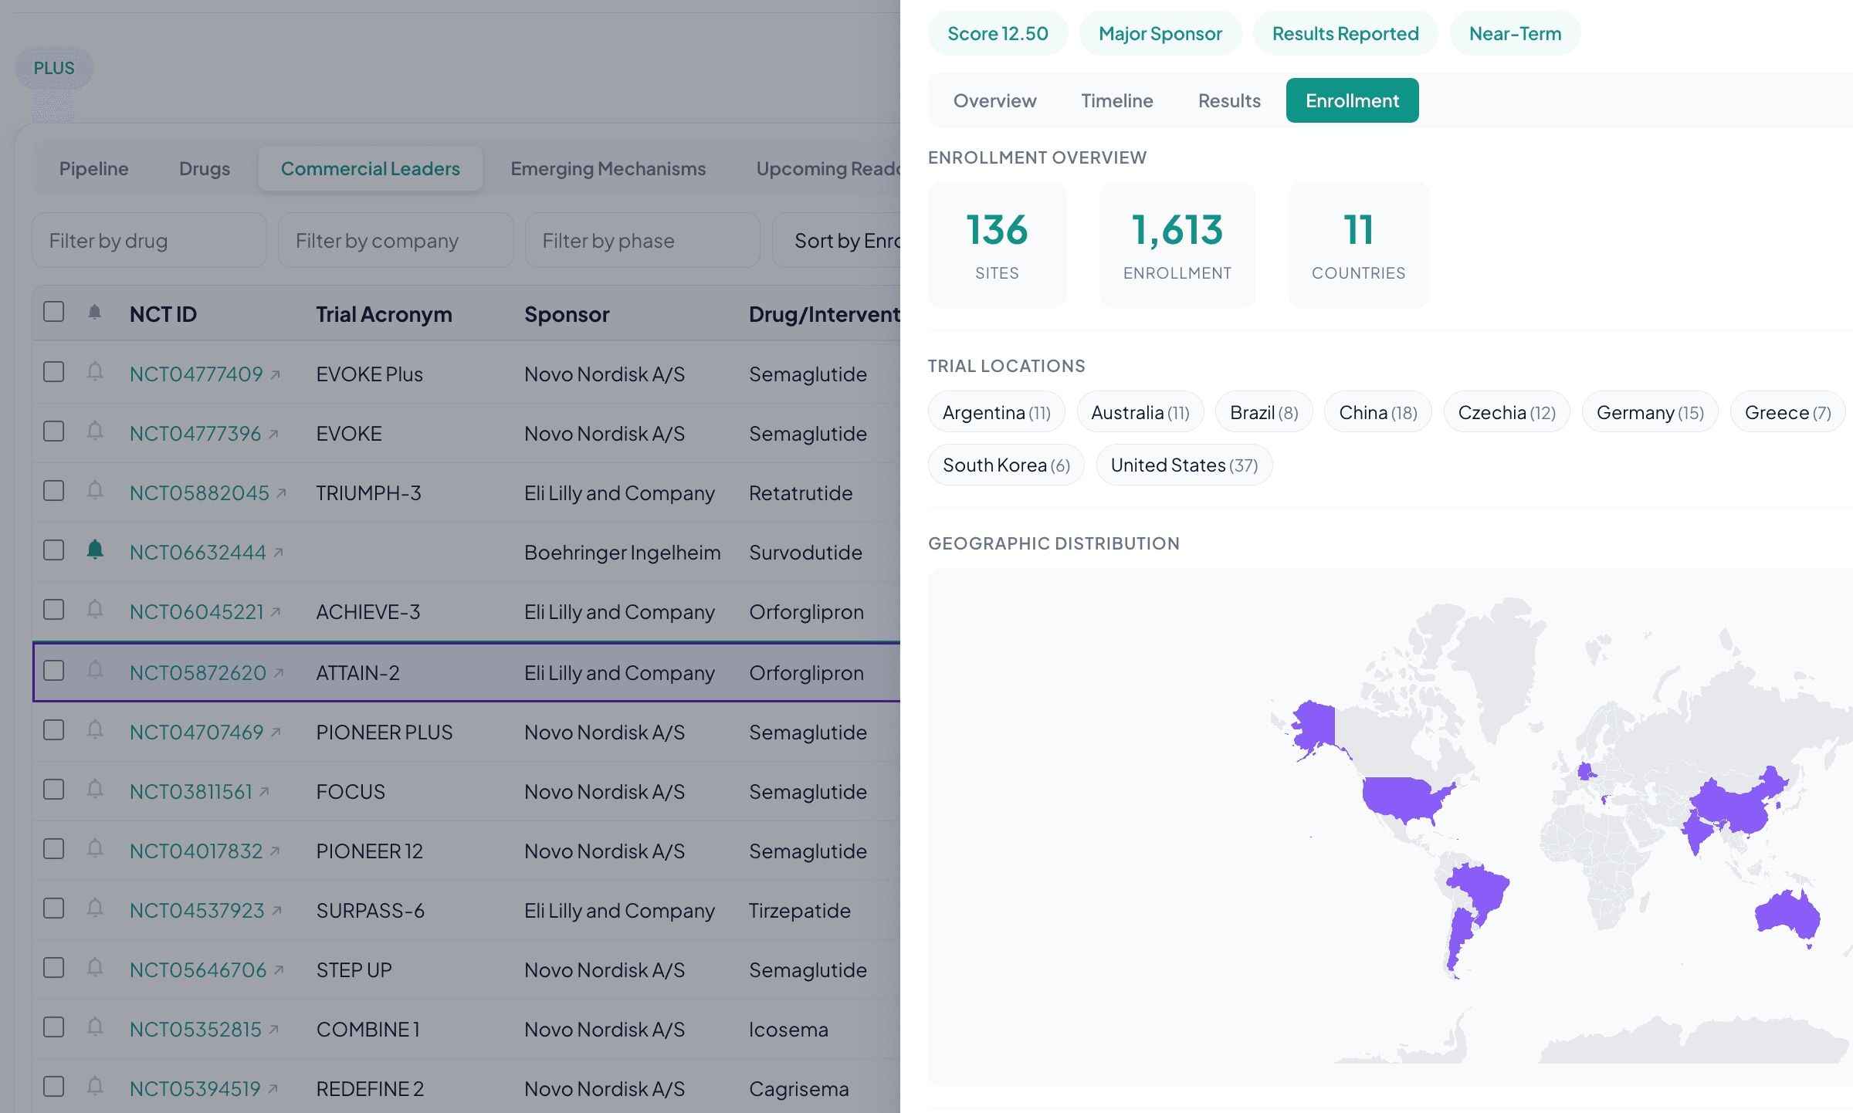The height and width of the screenshot is (1113, 1853).
Task: Toggle alert bell for TRIUMPH-3 row
Action: tap(95, 491)
